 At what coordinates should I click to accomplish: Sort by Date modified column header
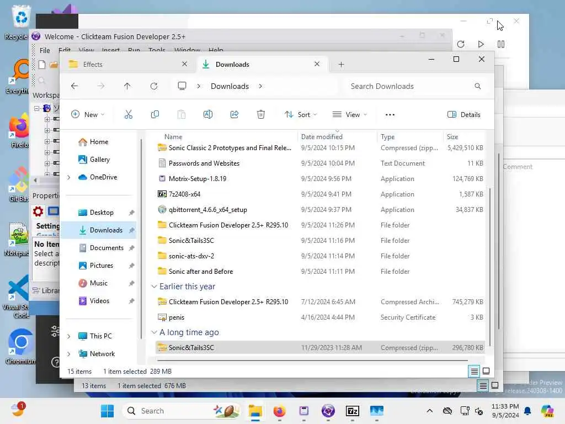(322, 137)
